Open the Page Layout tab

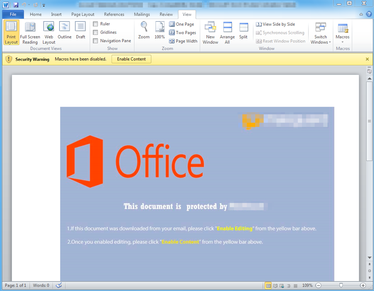(x=83, y=14)
